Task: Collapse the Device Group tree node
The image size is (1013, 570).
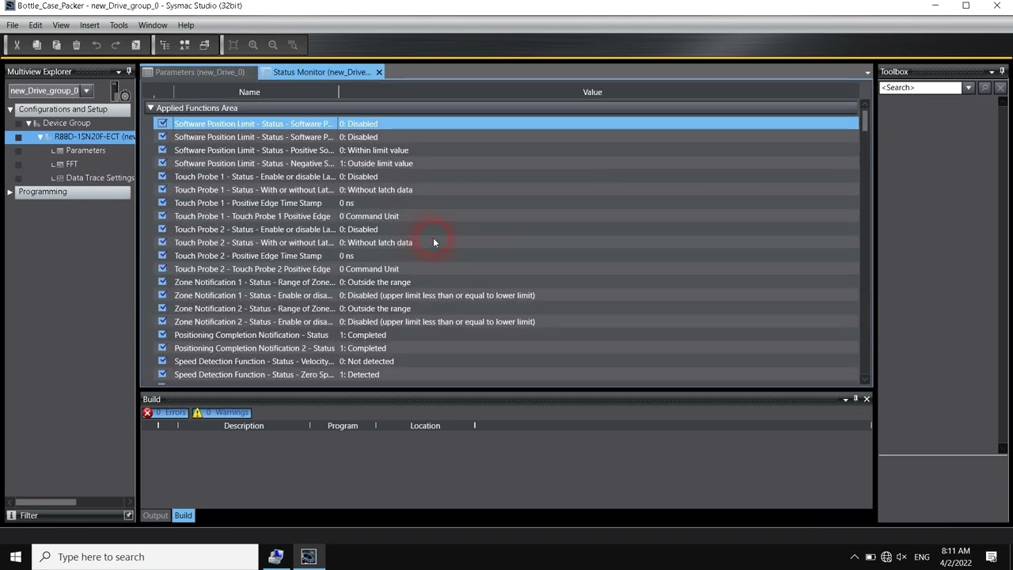Action: click(x=28, y=123)
